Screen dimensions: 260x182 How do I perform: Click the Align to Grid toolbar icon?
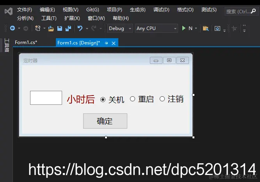click(234, 28)
